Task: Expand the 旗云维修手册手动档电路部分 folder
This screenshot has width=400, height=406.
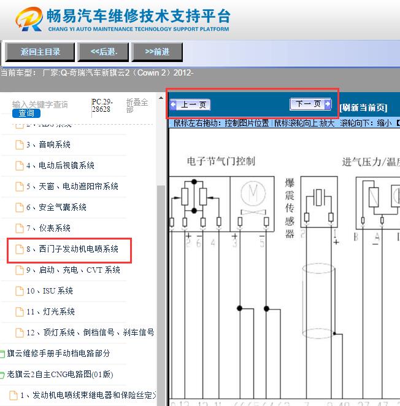Action: [x=58, y=353]
